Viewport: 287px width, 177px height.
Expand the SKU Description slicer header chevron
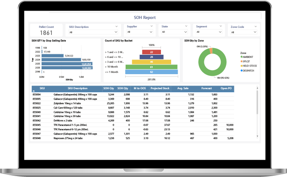(116, 26)
